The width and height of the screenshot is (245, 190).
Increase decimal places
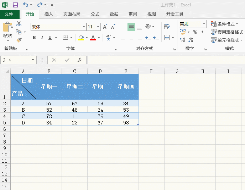182,40
